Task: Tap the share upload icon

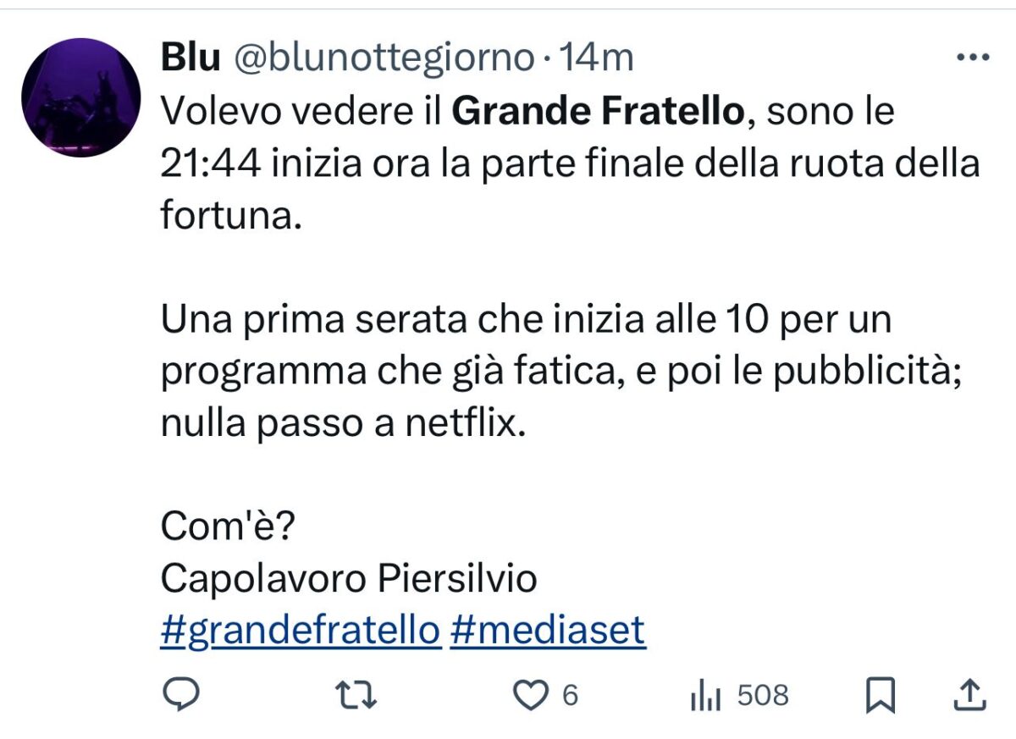Action: pos(969,696)
